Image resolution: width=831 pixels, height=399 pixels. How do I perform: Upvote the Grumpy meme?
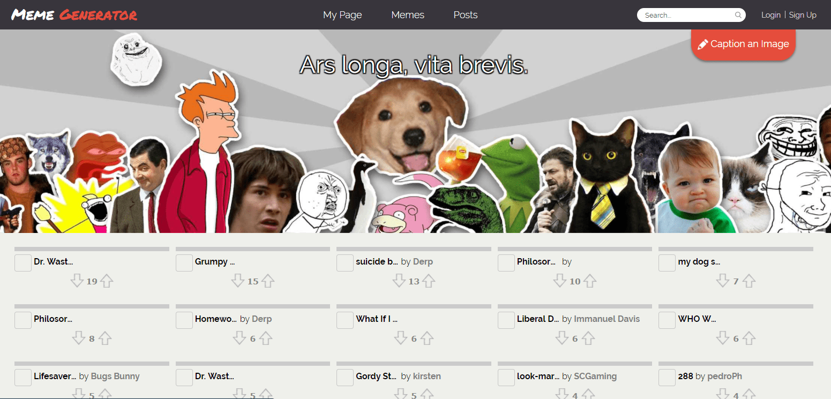click(267, 281)
